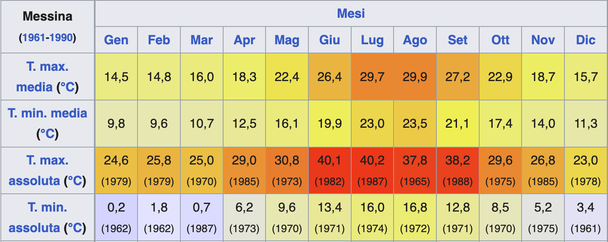608x242 pixels.
Task: Click the T. min. media row link
Action: pos(47,113)
